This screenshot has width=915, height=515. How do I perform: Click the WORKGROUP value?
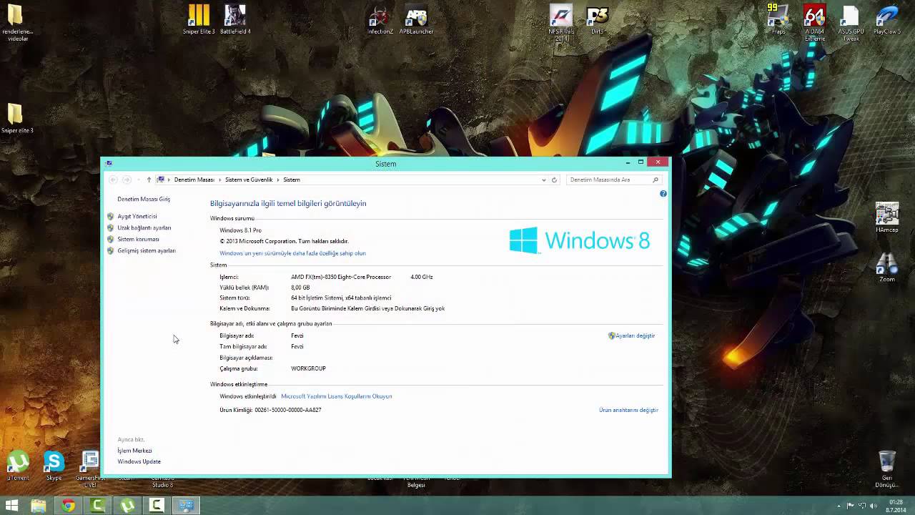coord(308,368)
